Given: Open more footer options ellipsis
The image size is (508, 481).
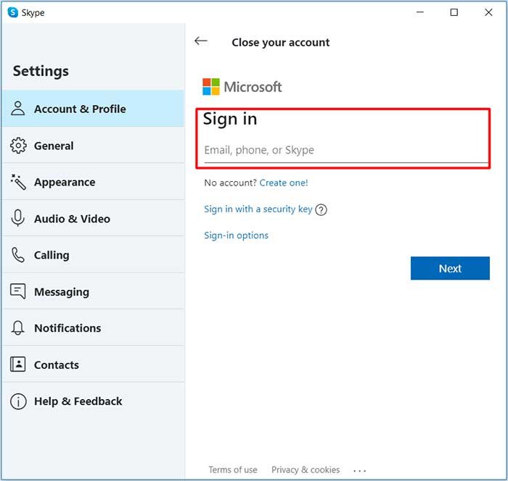Looking at the screenshot, I should point(360,471).
